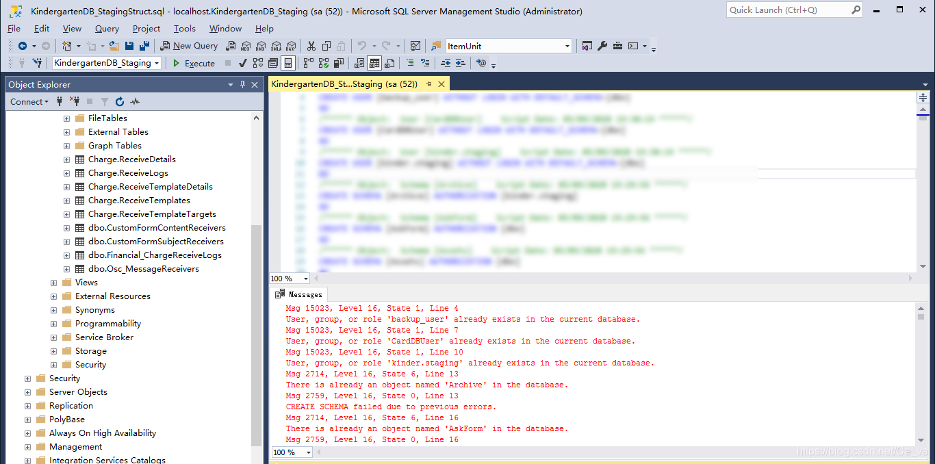
Task: Click the Copy icon in toolbar
Action: tap(326, 46)
